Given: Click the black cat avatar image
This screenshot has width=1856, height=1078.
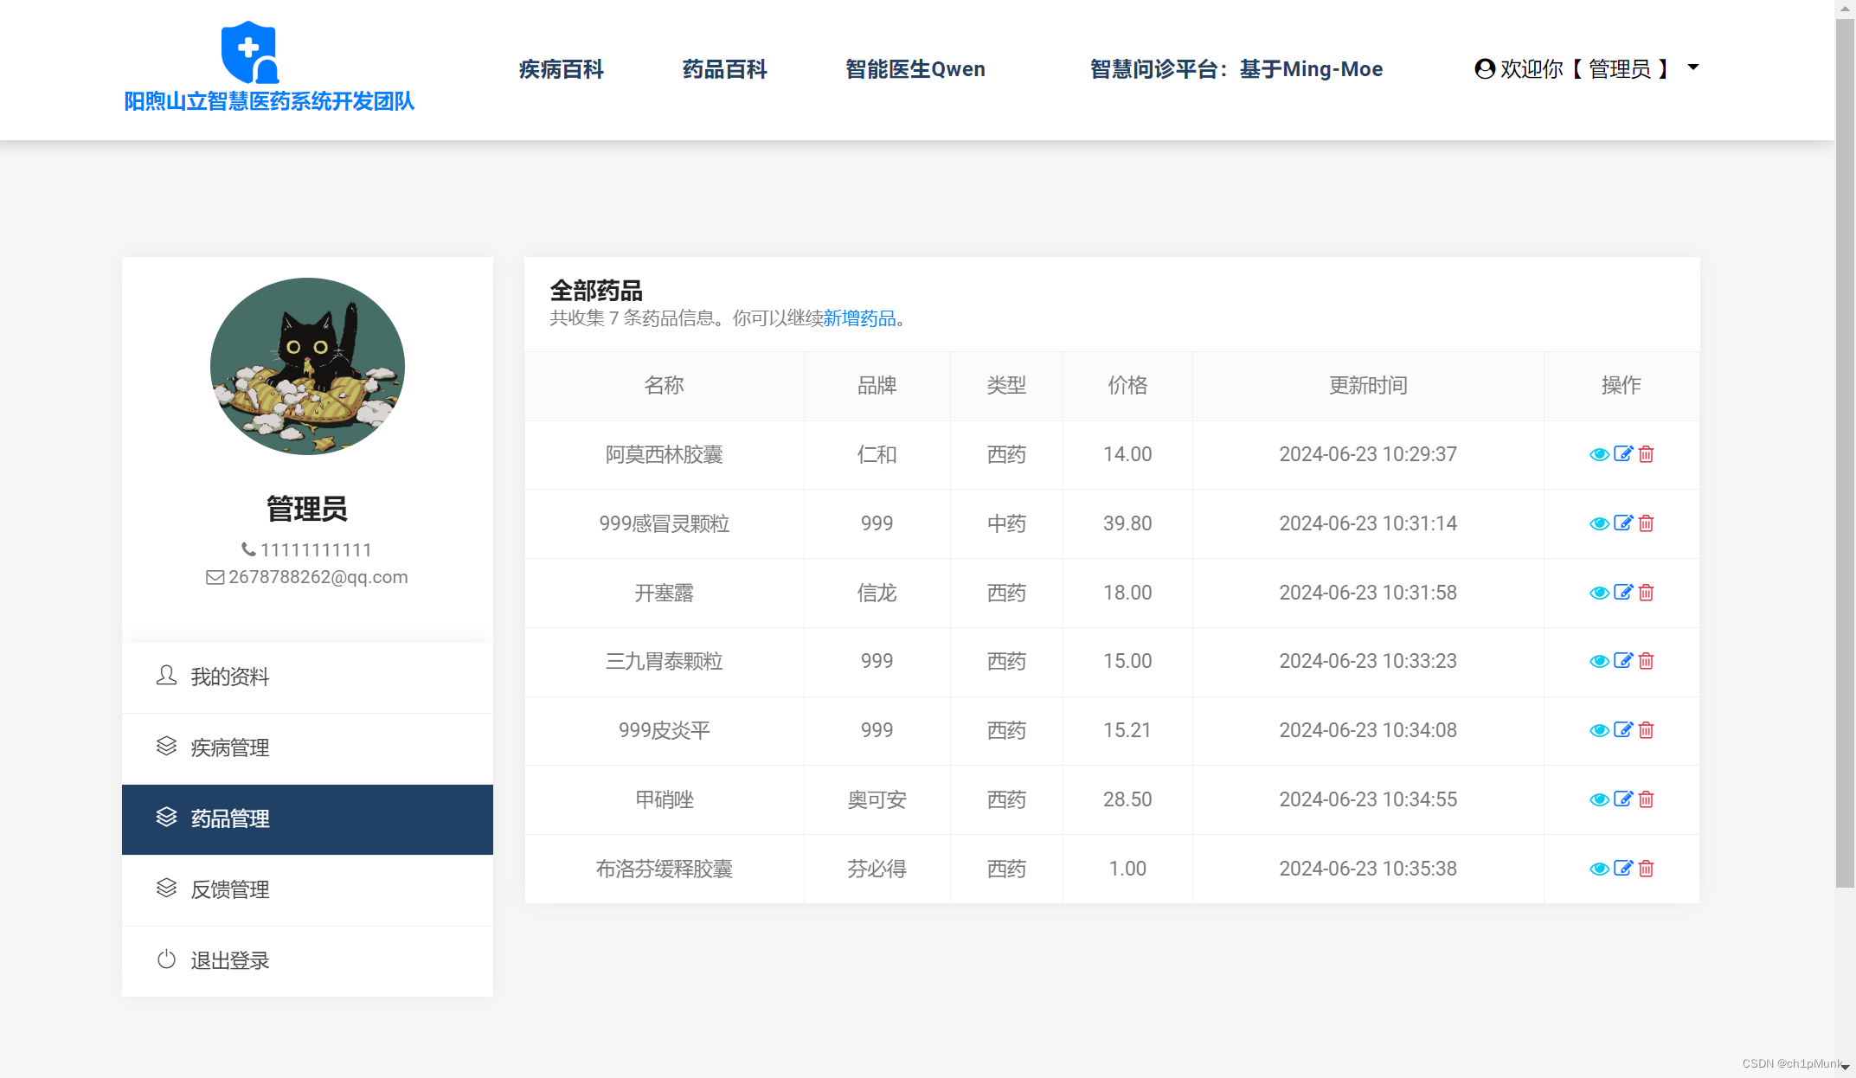Looking at the screenshot, I should 307,366.
